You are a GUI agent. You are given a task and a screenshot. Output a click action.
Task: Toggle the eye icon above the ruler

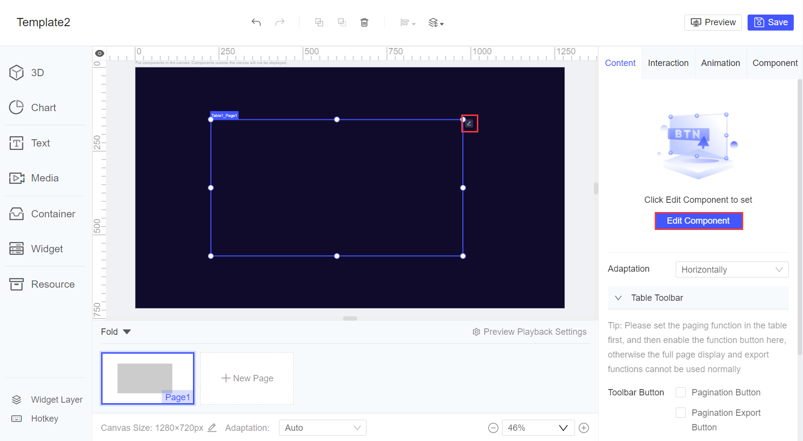99,53
